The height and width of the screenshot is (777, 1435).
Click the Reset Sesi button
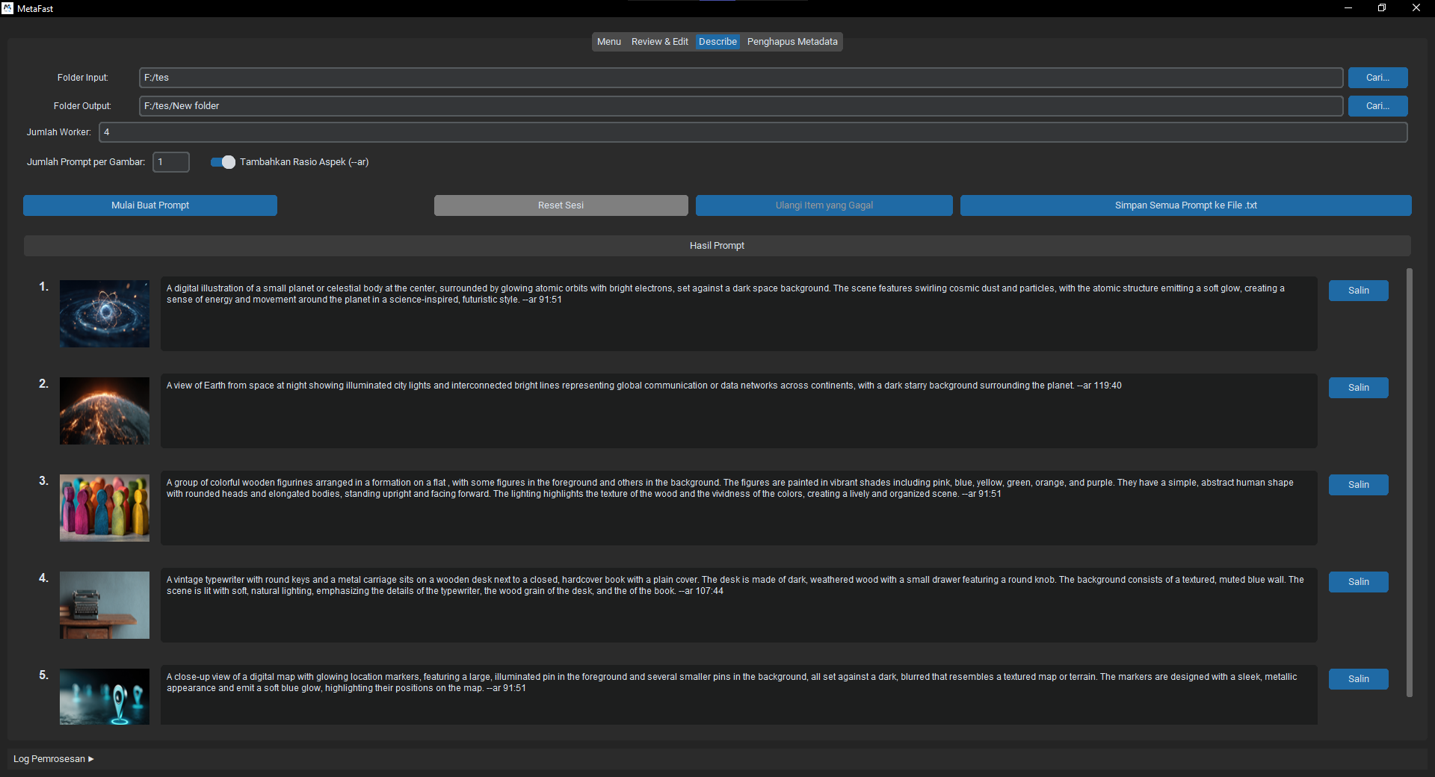pos(561,205)
